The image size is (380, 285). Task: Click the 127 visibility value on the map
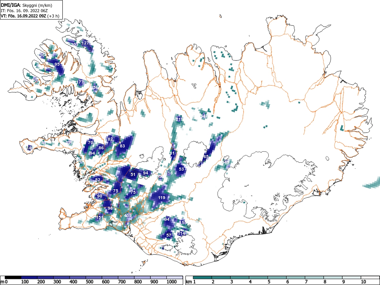pyautogui.click(x=85, y=43)
